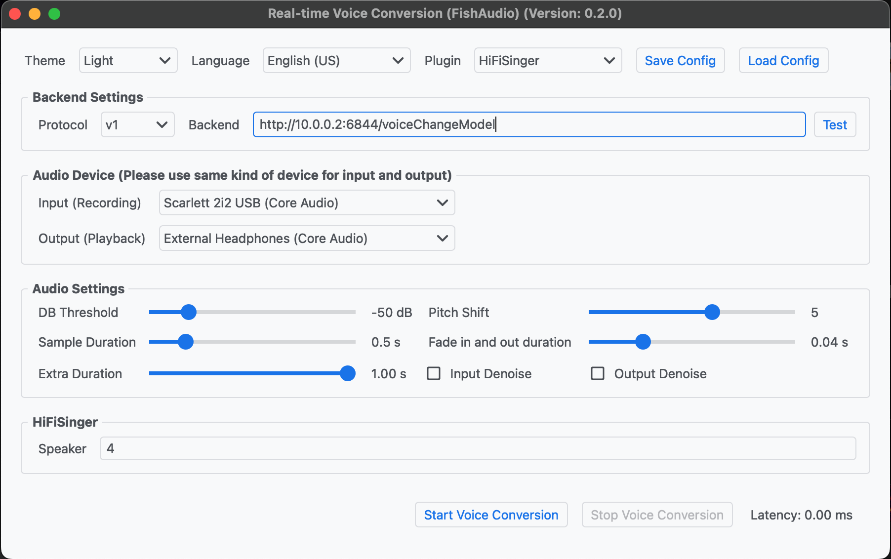Click the Save Config button

(680, 61)
